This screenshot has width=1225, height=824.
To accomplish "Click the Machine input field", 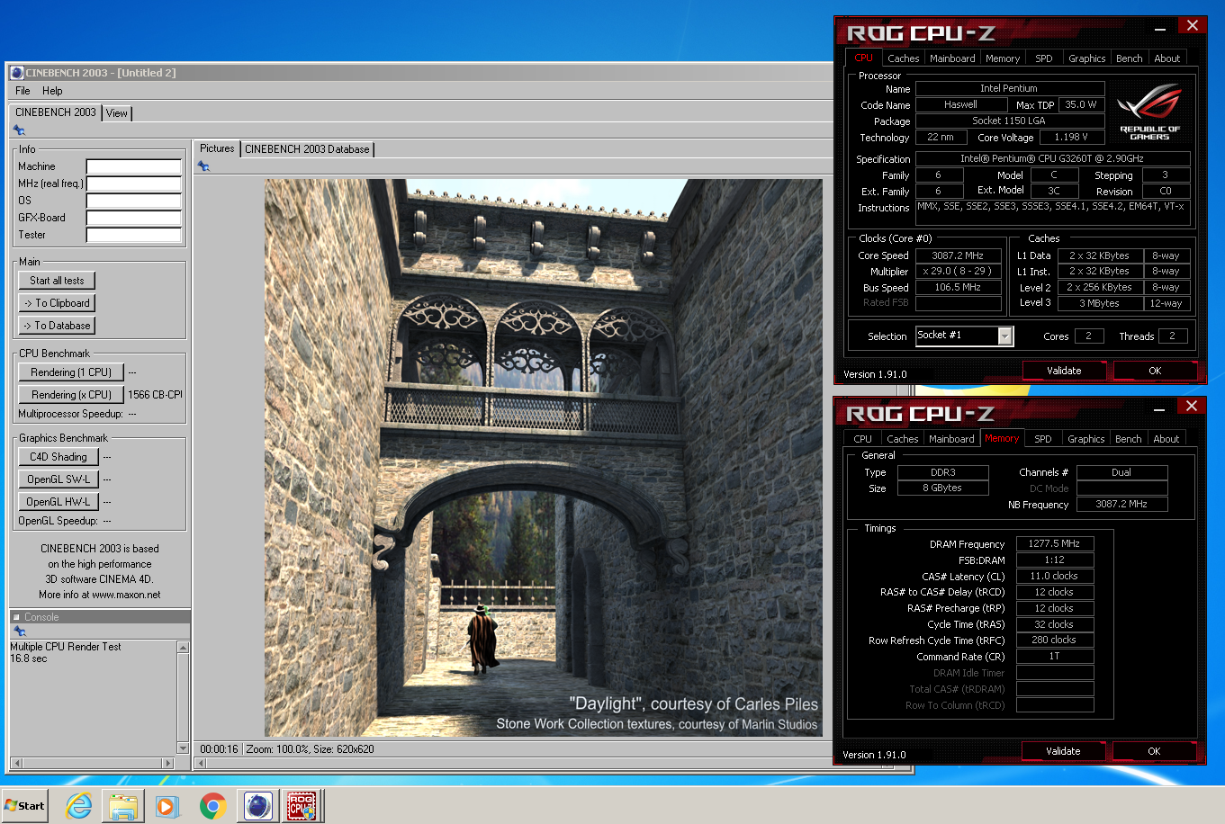I will point(134,166).
